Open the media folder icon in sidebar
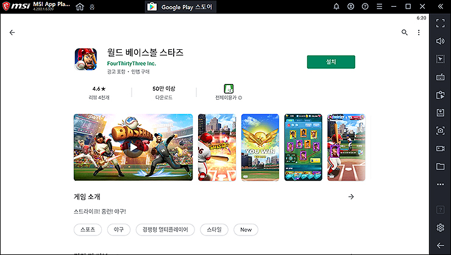 (440, 166)
